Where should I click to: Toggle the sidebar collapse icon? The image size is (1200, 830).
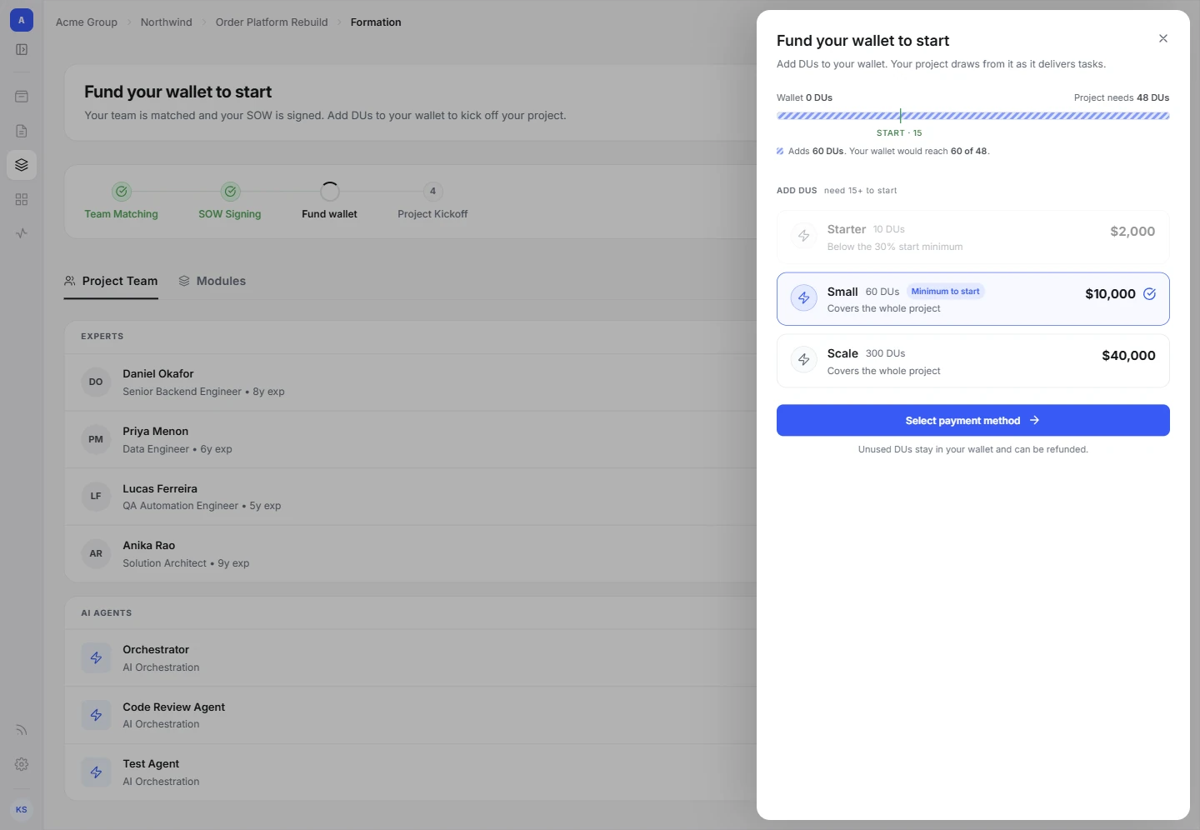[x=22, y=50]
